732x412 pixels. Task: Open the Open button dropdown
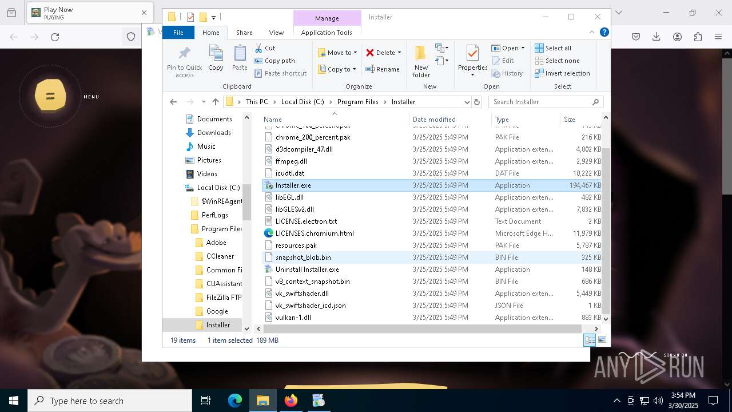coord(522,48)
